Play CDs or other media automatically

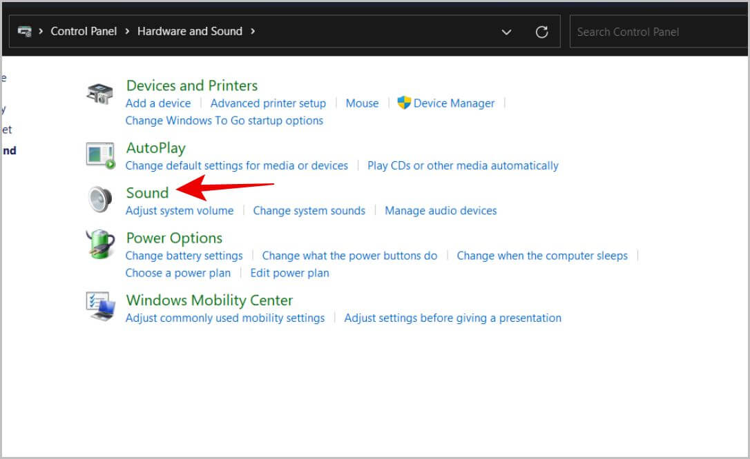coord(463,165)
